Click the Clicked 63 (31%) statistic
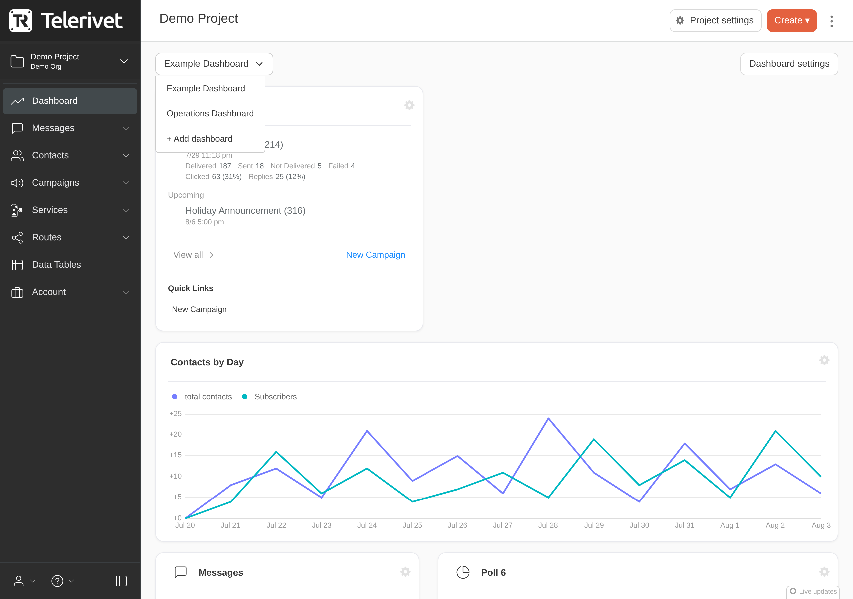853x599 pixels. [x=213, y=177]
